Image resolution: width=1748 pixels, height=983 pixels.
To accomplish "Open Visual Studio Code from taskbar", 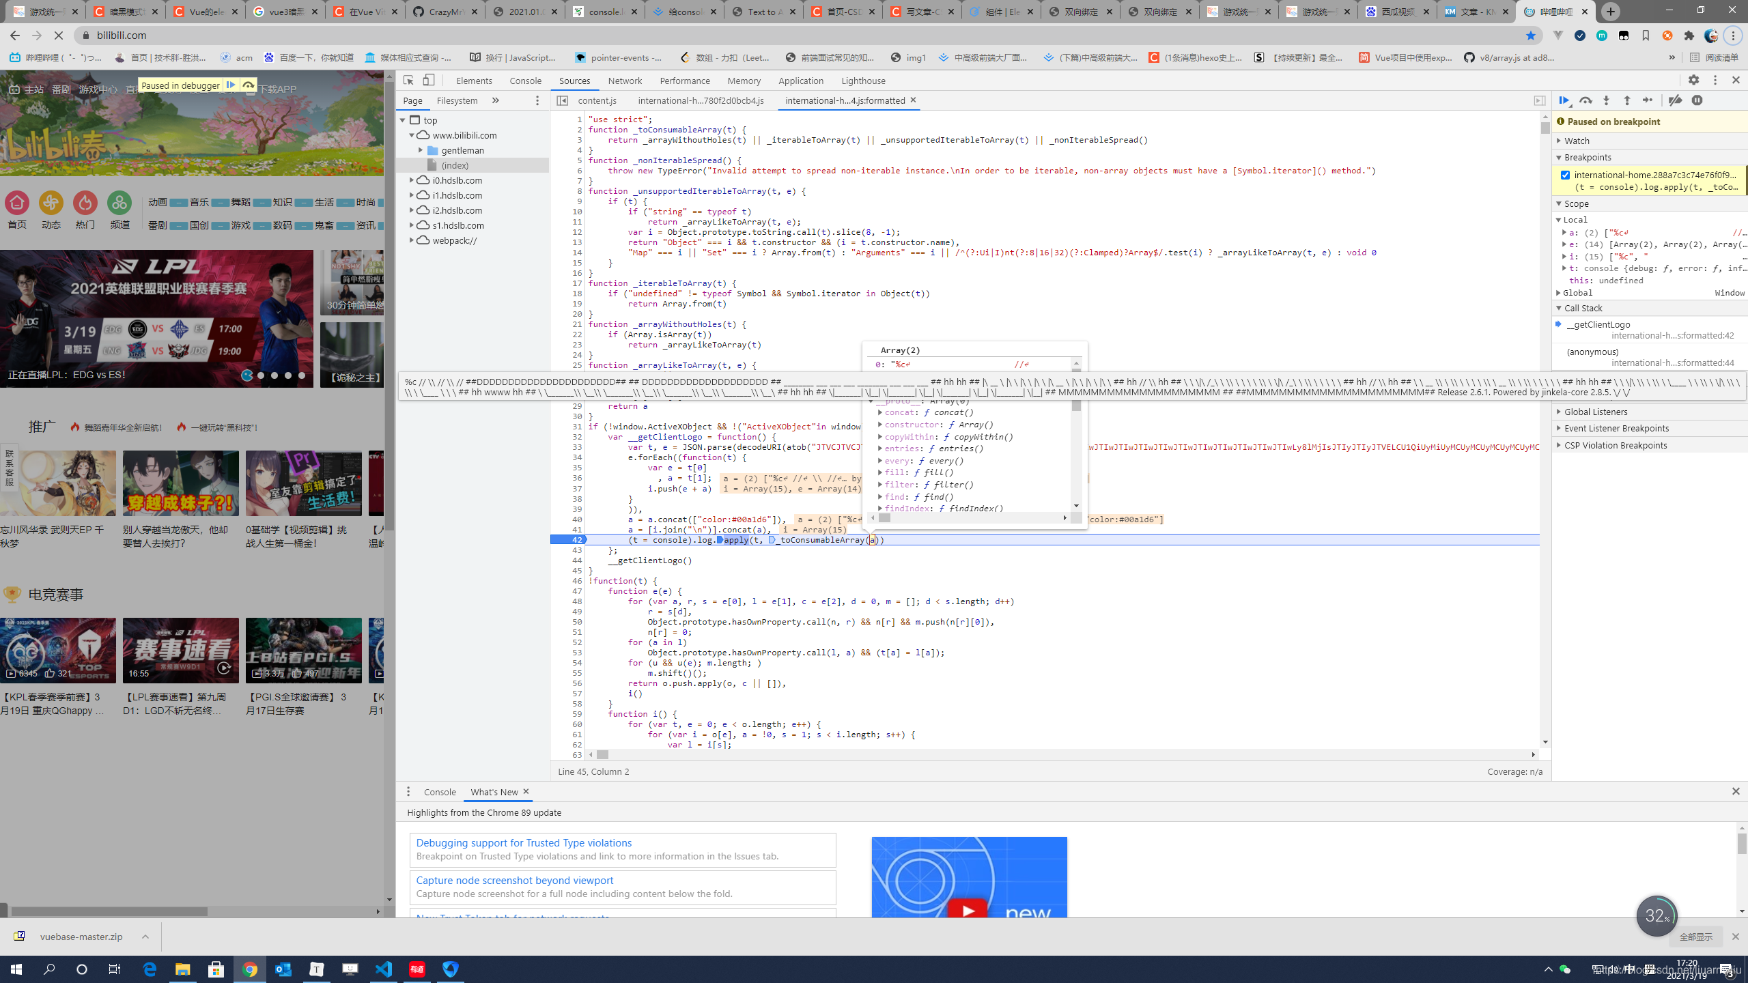I will pyautogui.click(x=384, y=969).
